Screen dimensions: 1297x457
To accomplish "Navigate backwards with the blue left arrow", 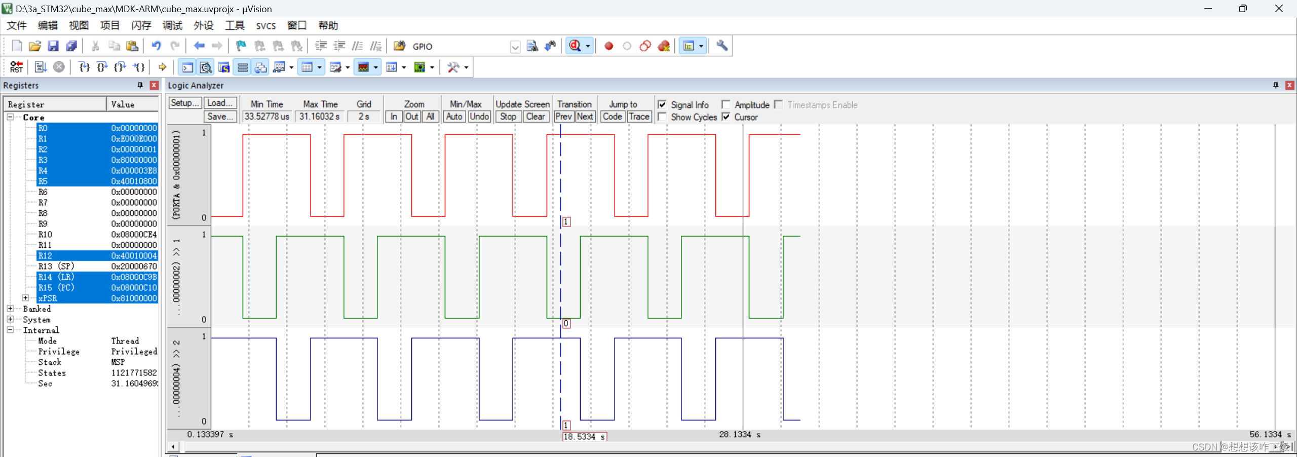I will tap(199, 46).
